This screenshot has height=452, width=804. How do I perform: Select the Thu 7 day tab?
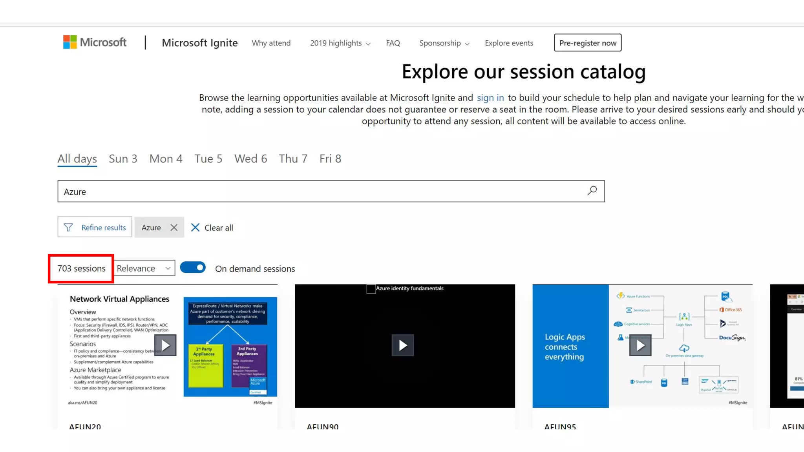(x=293, y=159)
